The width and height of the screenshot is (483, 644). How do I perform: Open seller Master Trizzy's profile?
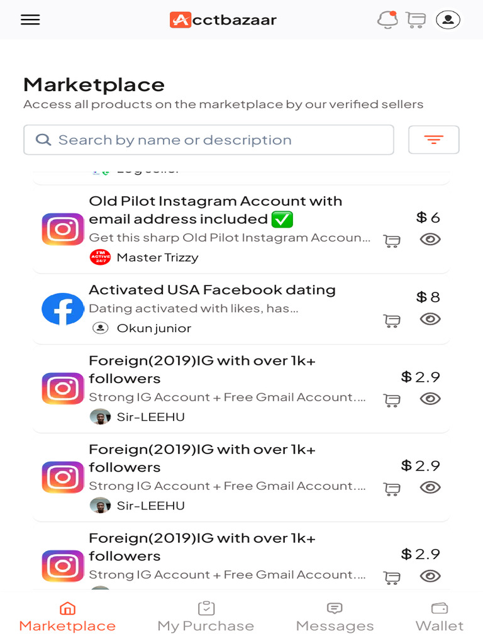157,257
